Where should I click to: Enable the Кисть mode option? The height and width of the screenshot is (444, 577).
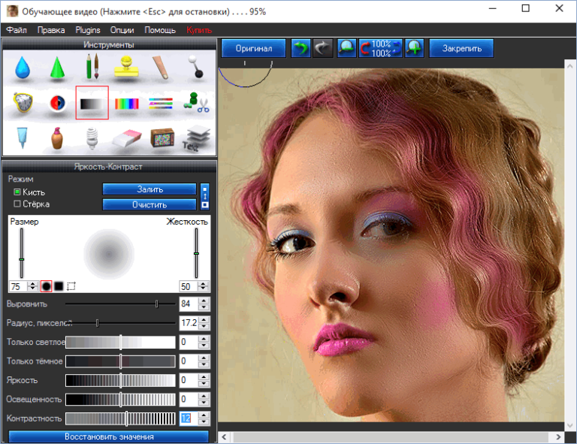point(17,192)
